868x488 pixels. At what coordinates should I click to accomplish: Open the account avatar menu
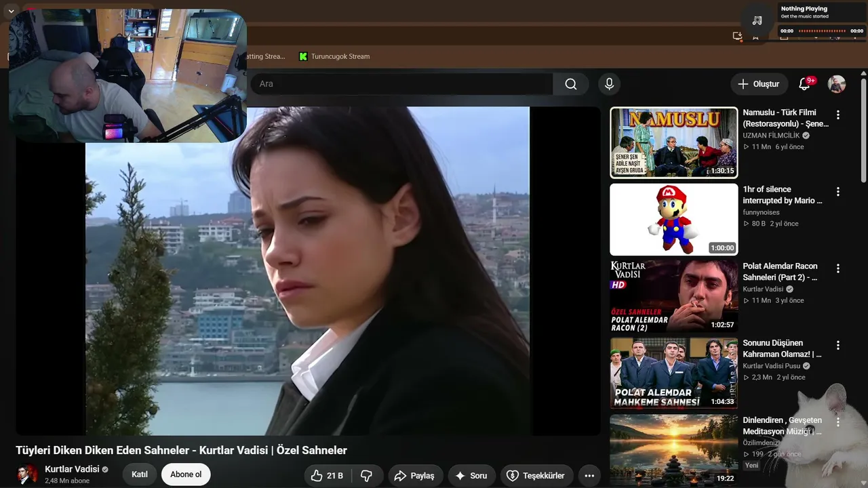click(837, 84)
